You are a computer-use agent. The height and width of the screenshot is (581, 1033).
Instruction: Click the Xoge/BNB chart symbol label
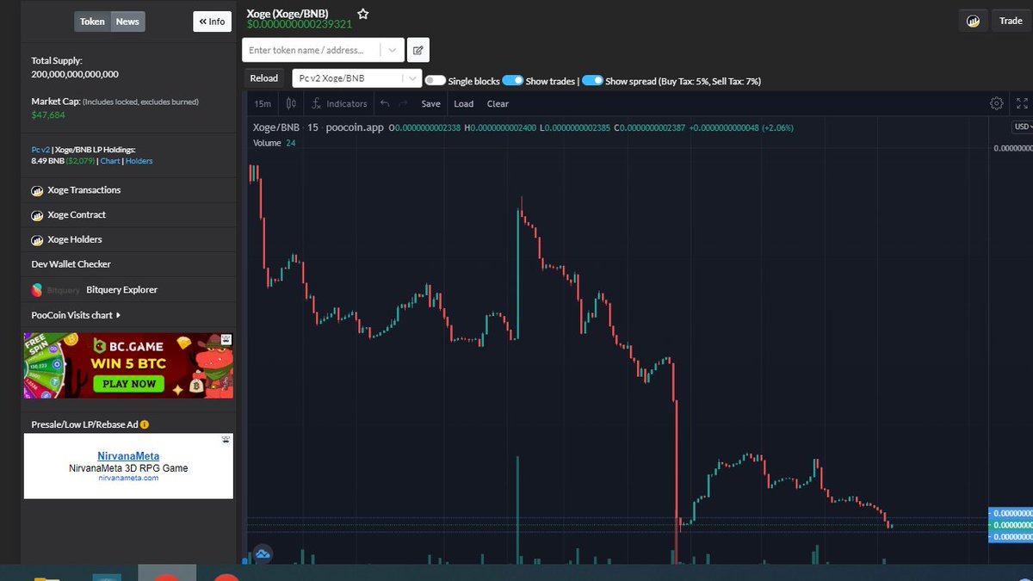click(x=275, y=127)
